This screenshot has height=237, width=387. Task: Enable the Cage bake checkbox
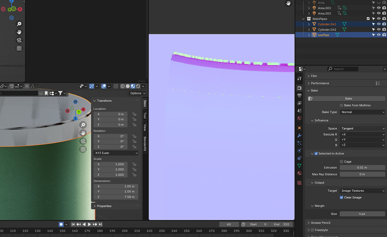[341, 161]
